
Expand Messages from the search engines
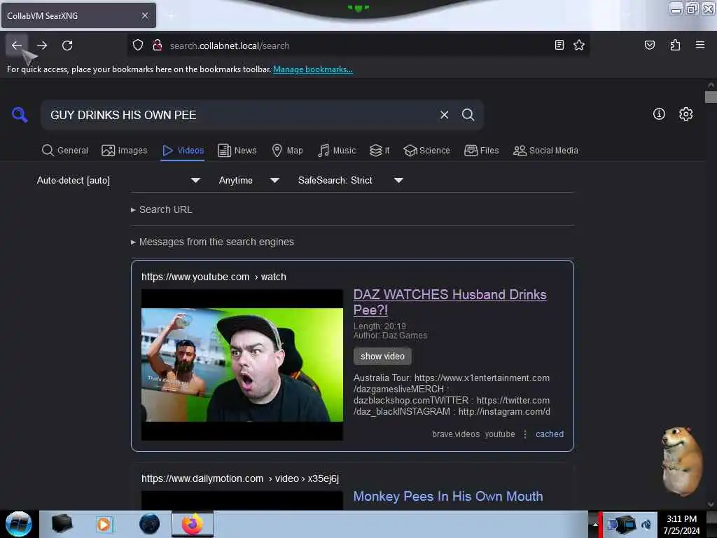coord(212,242)
